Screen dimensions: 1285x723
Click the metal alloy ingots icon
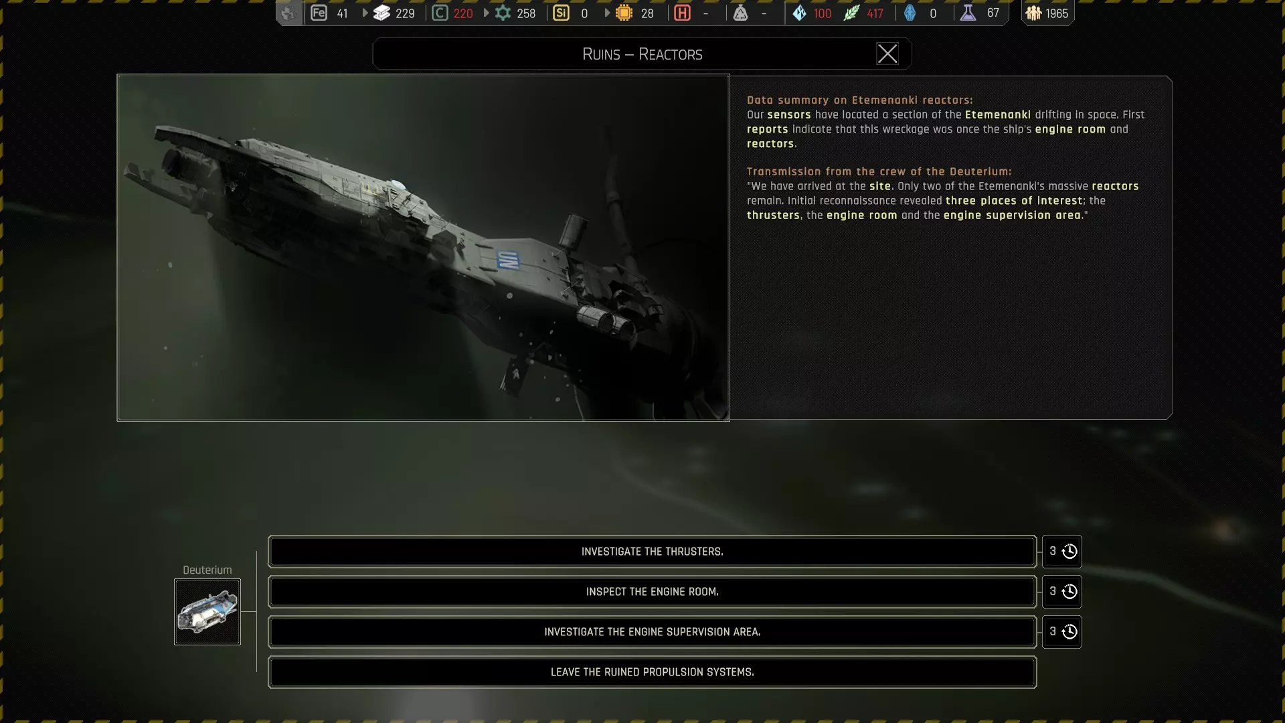click(x=381, y=13)
